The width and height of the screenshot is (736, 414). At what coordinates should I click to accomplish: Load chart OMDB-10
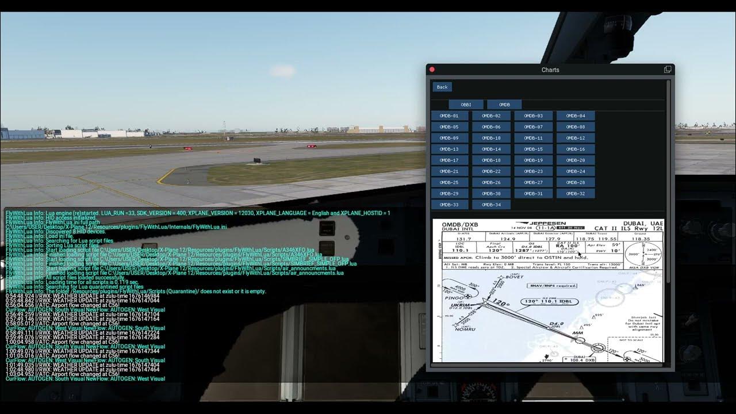click(491, 138)
